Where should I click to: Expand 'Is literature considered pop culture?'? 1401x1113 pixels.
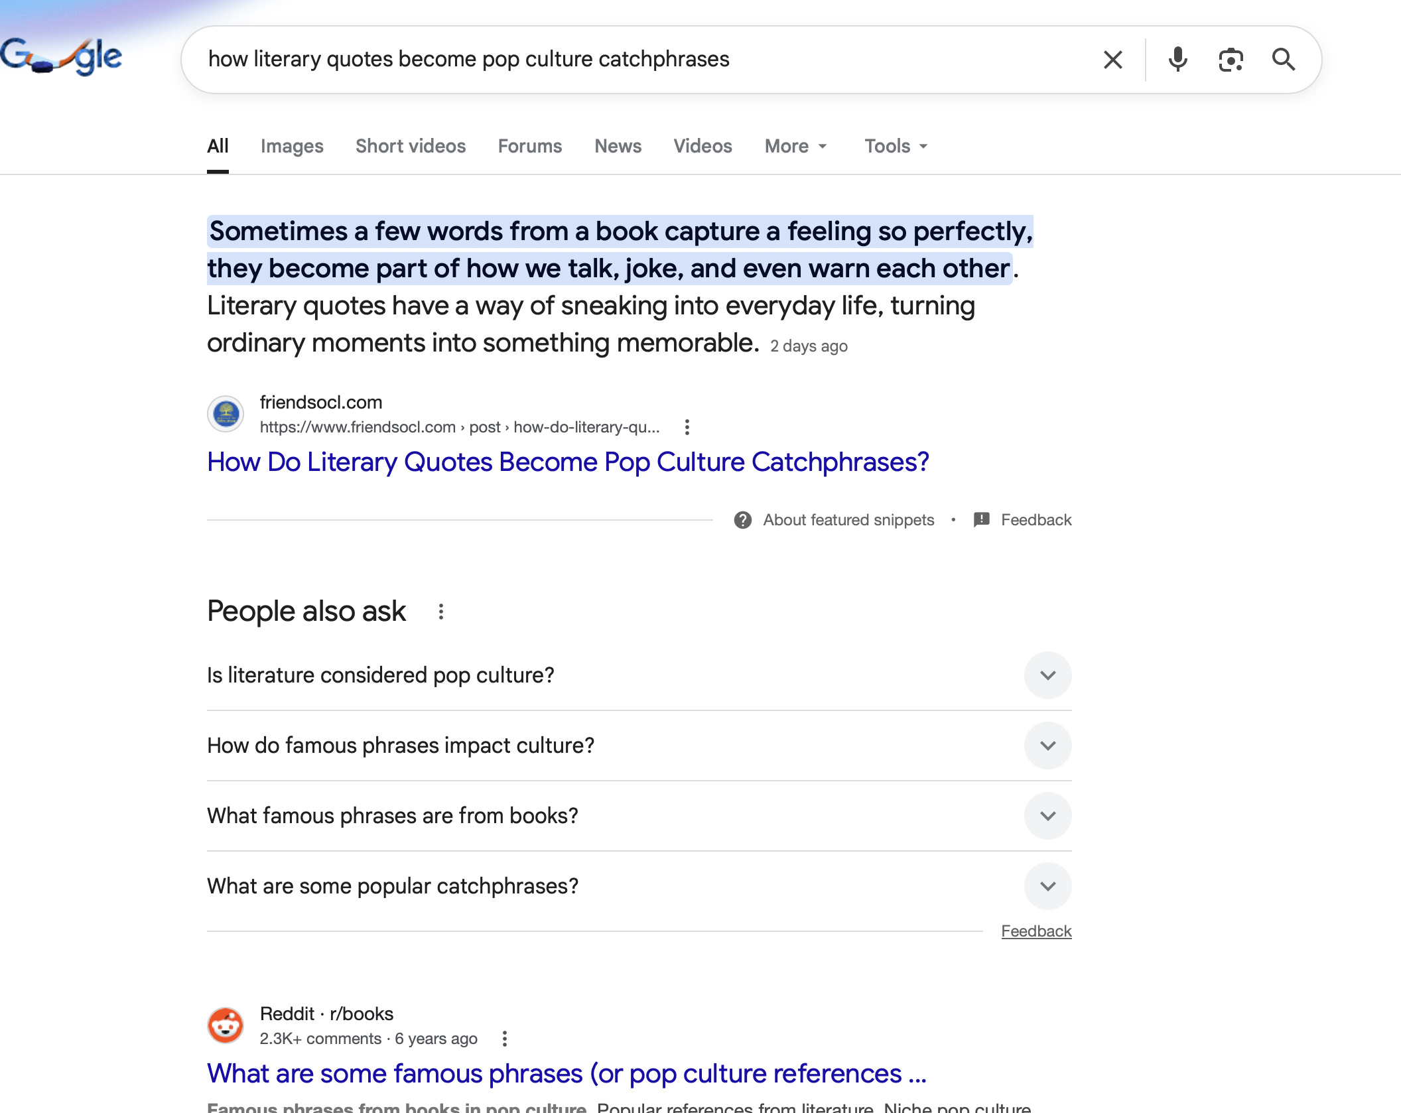pyautogui.click(x=639, y=675)
